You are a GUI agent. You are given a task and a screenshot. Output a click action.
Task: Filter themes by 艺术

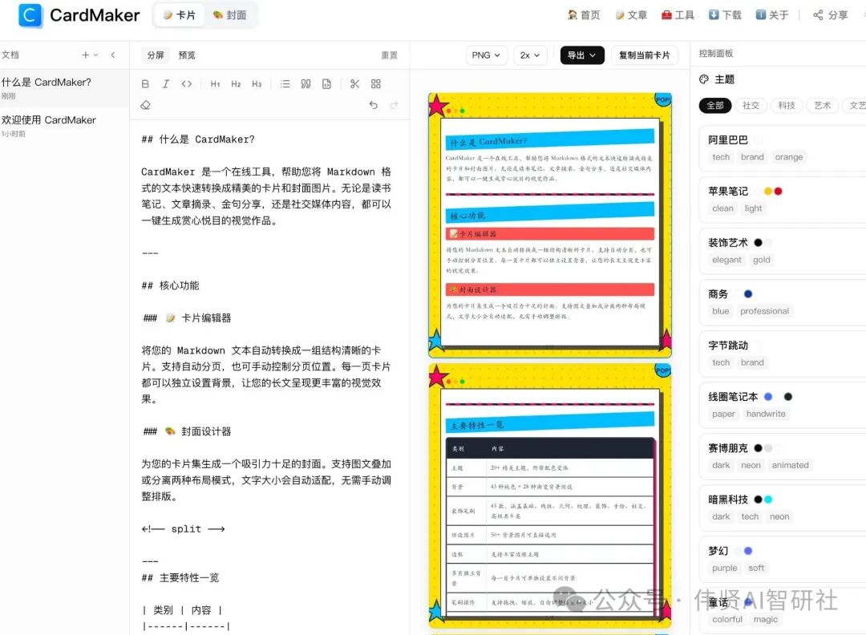(x=823, y=106)
